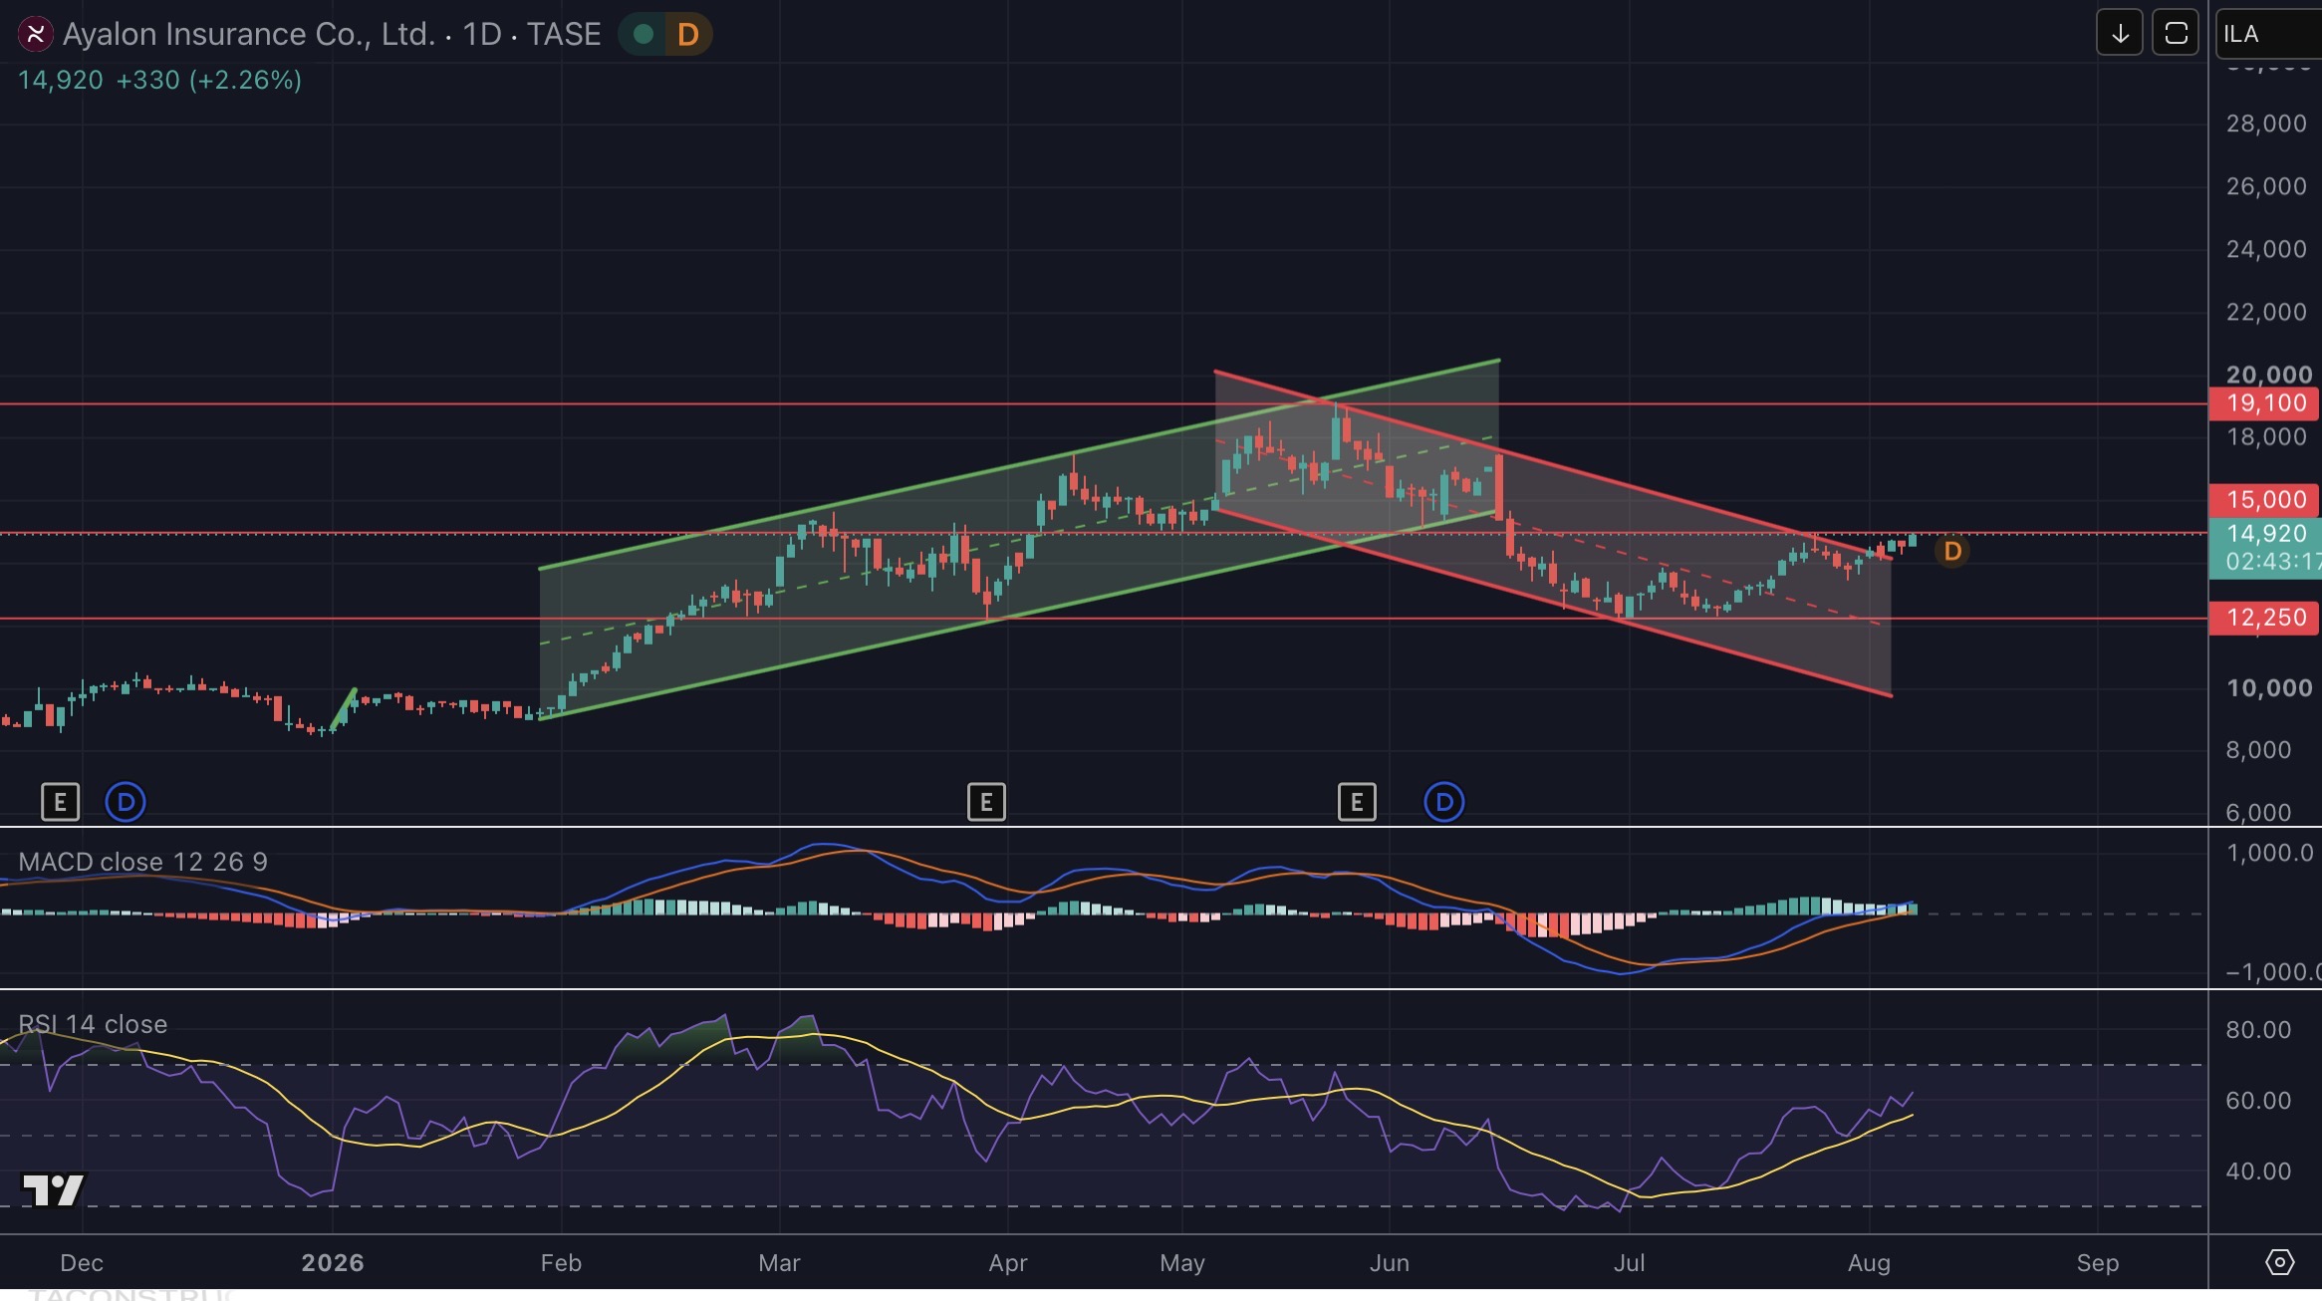
Task: Open the earnings E marker near December
Action: click(60, 802)
